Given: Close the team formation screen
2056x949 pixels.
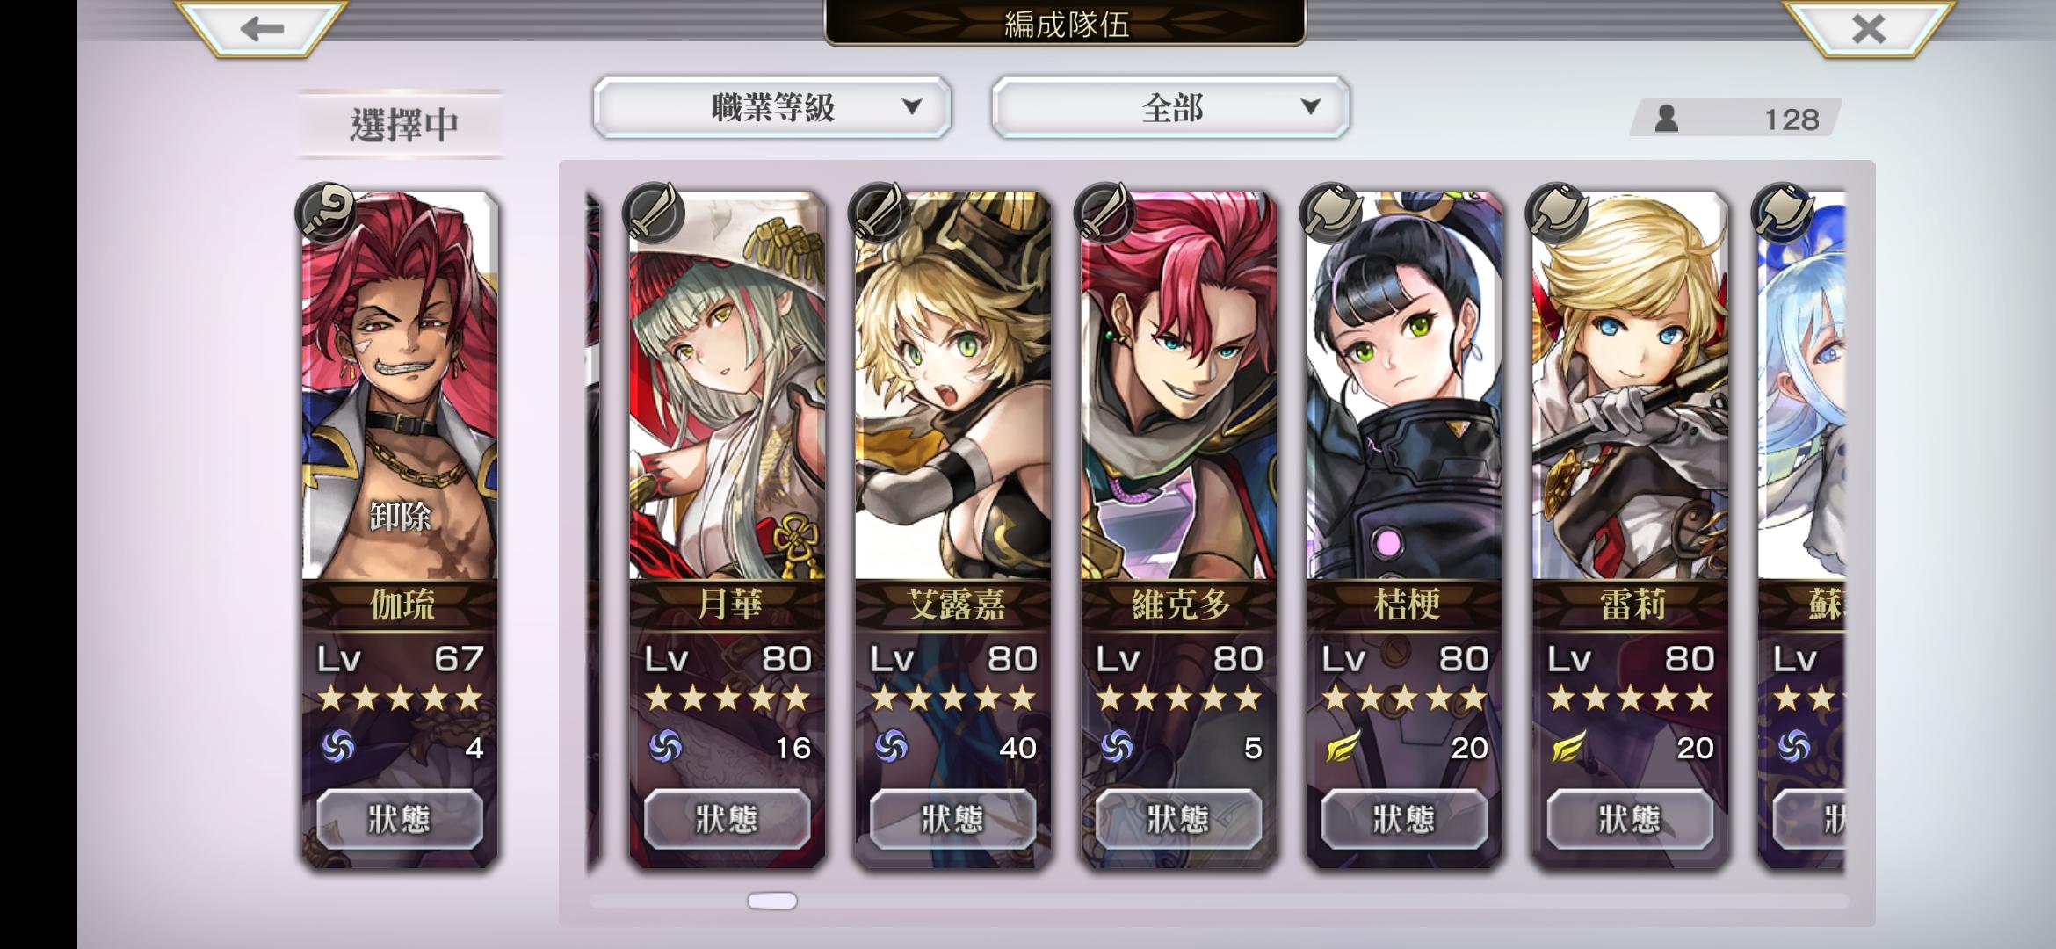Looking at the screenshot, I should [x=1867, y=28].
